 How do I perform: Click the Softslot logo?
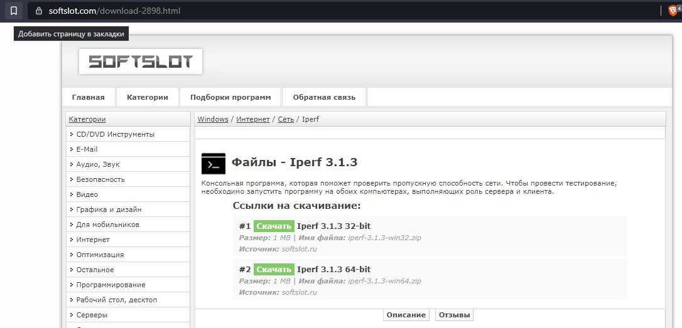[x=141, y=61]
